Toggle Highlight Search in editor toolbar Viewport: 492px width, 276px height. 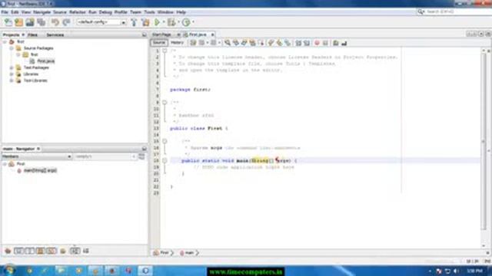(252, 43)
